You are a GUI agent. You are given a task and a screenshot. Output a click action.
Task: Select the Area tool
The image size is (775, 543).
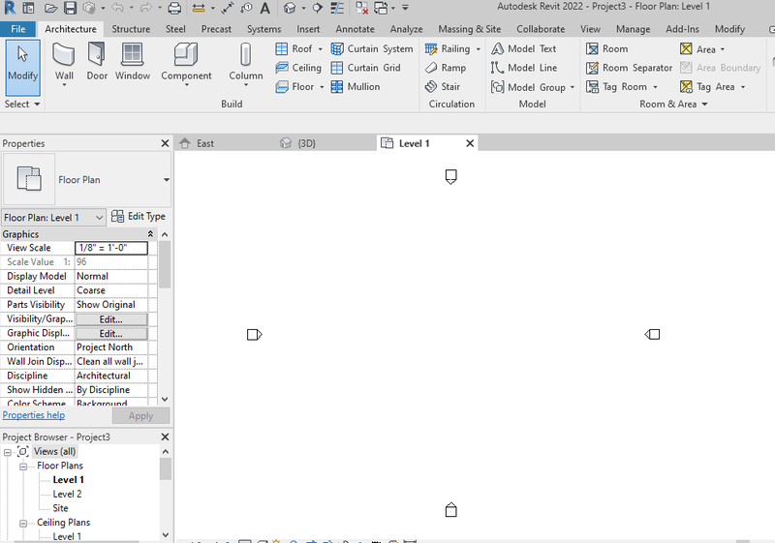coord(697,48)
